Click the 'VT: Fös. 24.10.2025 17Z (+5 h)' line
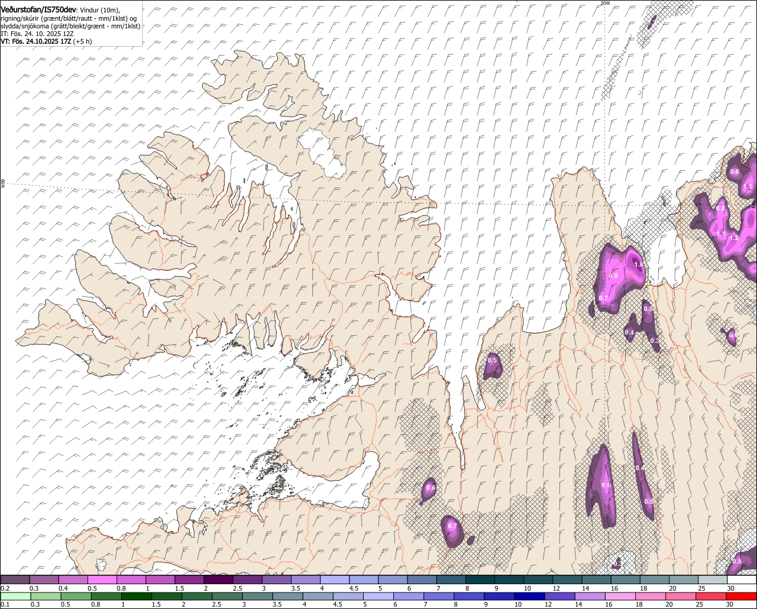 pos(46,41)
